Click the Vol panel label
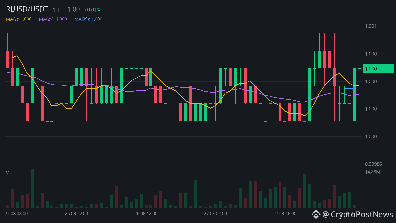This screenshot has height=223, width=396. [9, 172]
